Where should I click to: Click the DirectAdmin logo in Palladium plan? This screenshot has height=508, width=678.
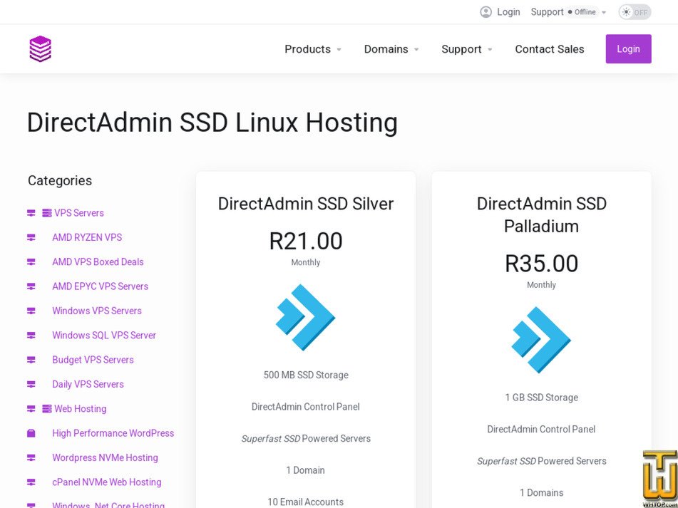(541, 340)
